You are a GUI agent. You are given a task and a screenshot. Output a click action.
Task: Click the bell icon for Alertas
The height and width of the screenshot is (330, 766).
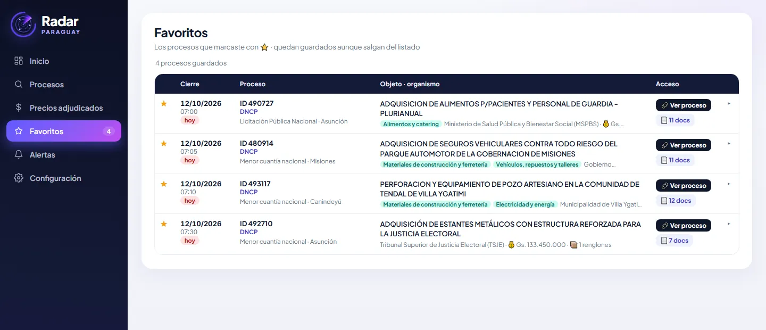pyautogui.click(x=19, y=154)
